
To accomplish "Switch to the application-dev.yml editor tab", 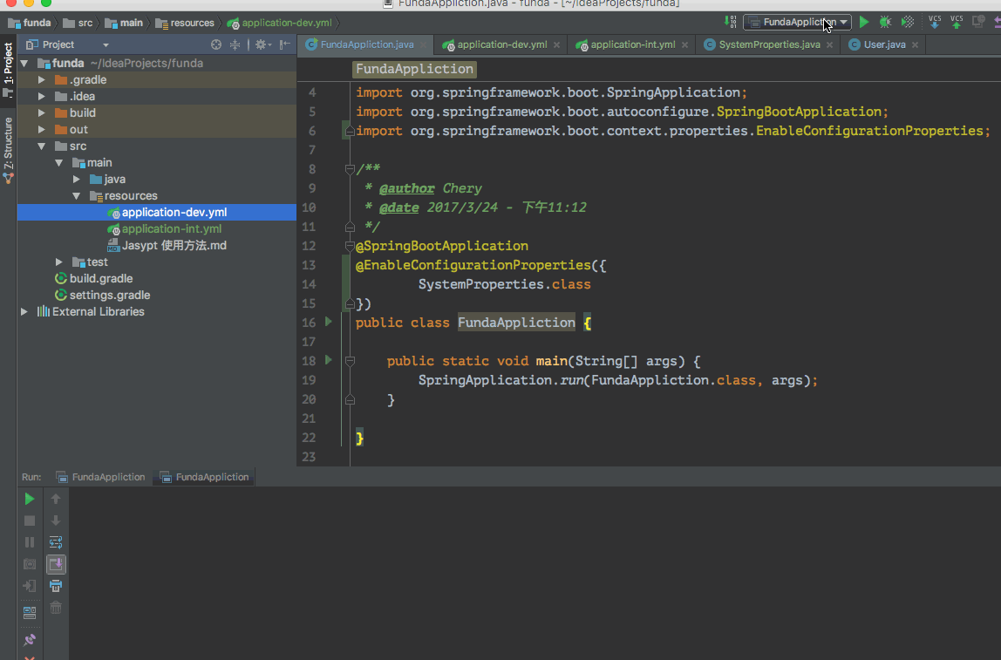I will [501, 44].
